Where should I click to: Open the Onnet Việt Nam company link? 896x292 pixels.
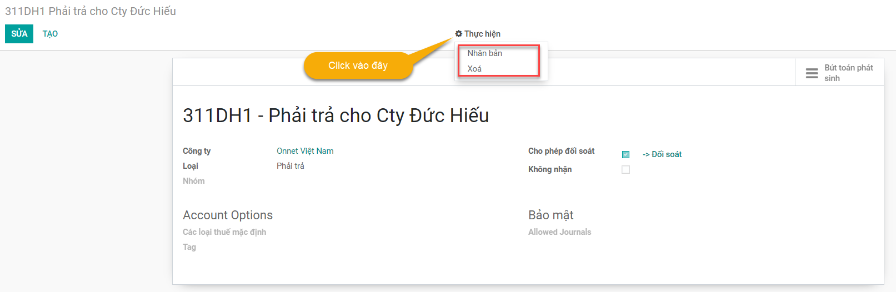click(305, 151)
